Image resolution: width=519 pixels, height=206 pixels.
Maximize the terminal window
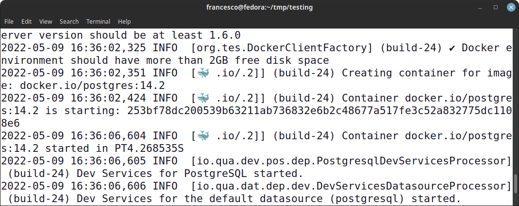click(x=496, y=7)
